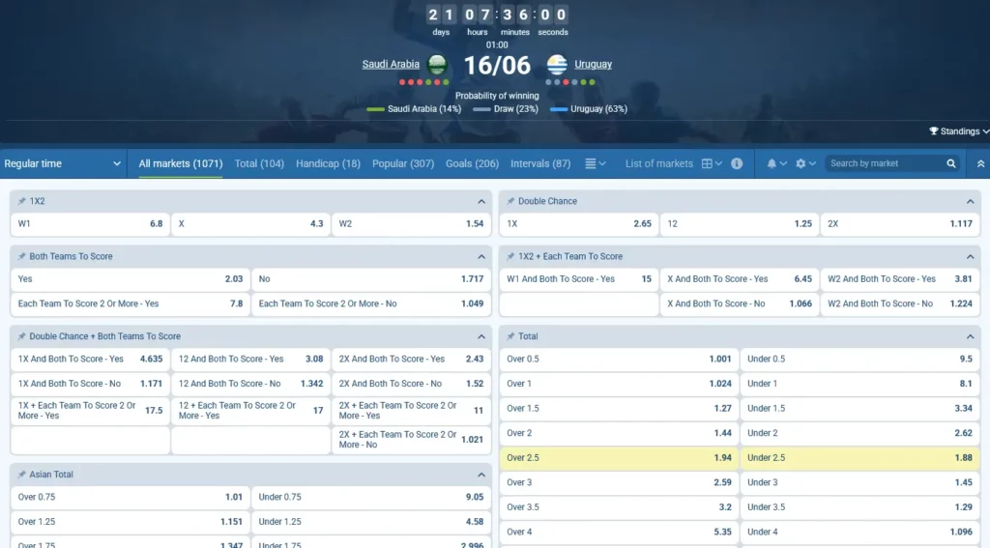Click the Uruguay (63%) probability legend
The width and height of the screenshot is (990, 548).
pos(589,109)
